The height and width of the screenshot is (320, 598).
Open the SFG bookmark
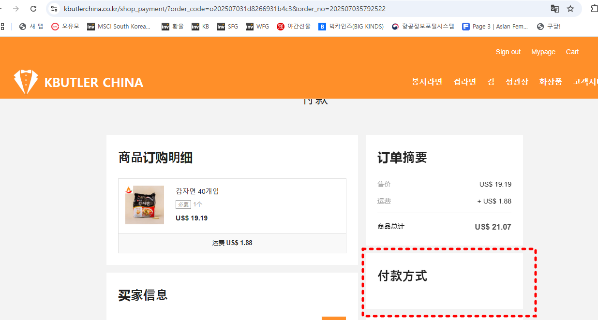(x=227, y=27)
